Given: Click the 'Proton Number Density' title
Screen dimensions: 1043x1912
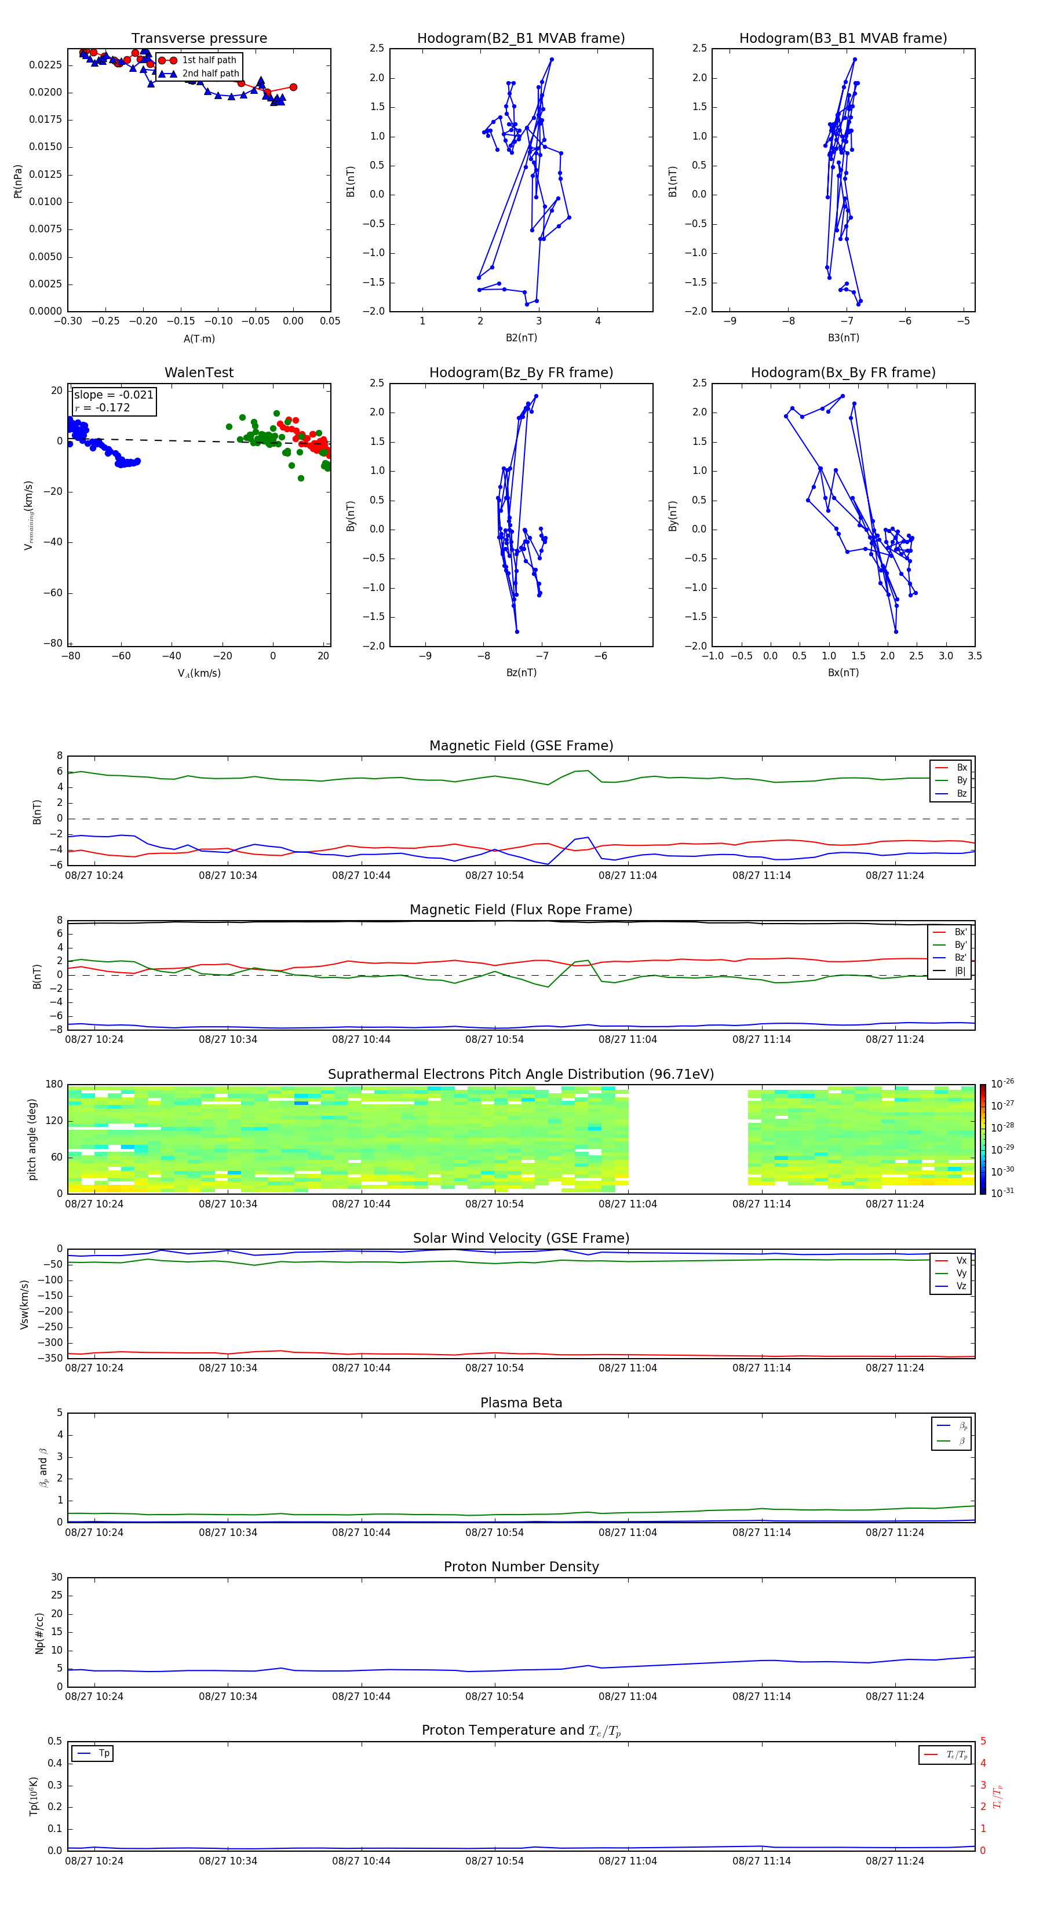Looking at the screenshot, I should click(521, 1567).
